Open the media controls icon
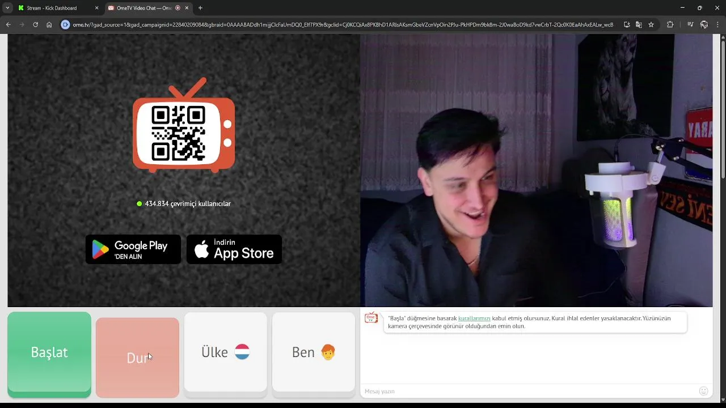 690,24
